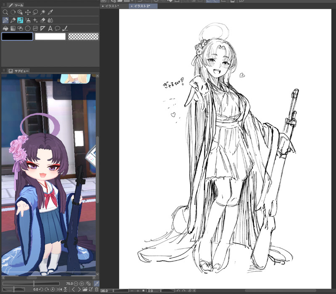
Task: Zoom out the Sub View image
Action: pyautogui.click(x=76, y=283)
